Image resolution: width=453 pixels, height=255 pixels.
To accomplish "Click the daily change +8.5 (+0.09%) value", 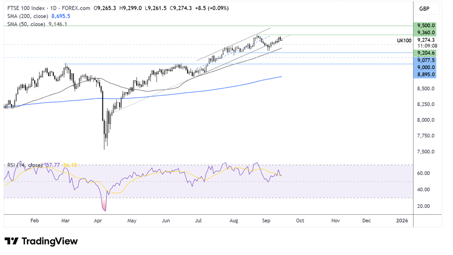I will pyautogui.click(x=212, y=8).
